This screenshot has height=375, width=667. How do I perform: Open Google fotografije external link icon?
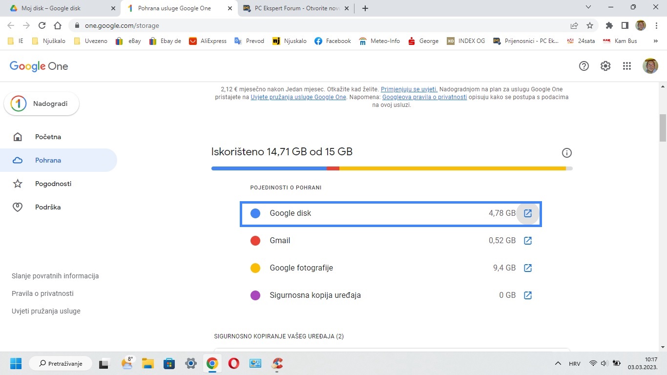click(x=528, y=268)
